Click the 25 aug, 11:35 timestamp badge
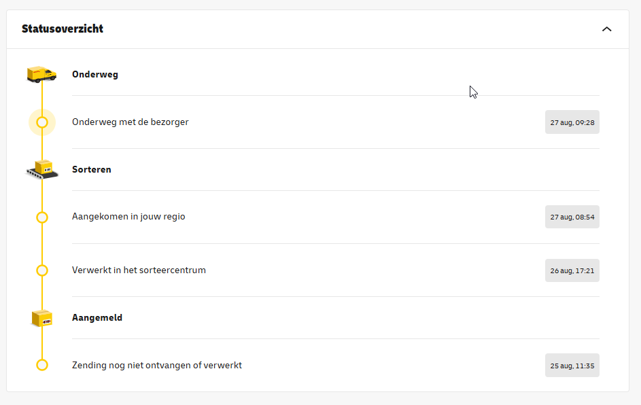641x405 pixels. pos(572,366)
